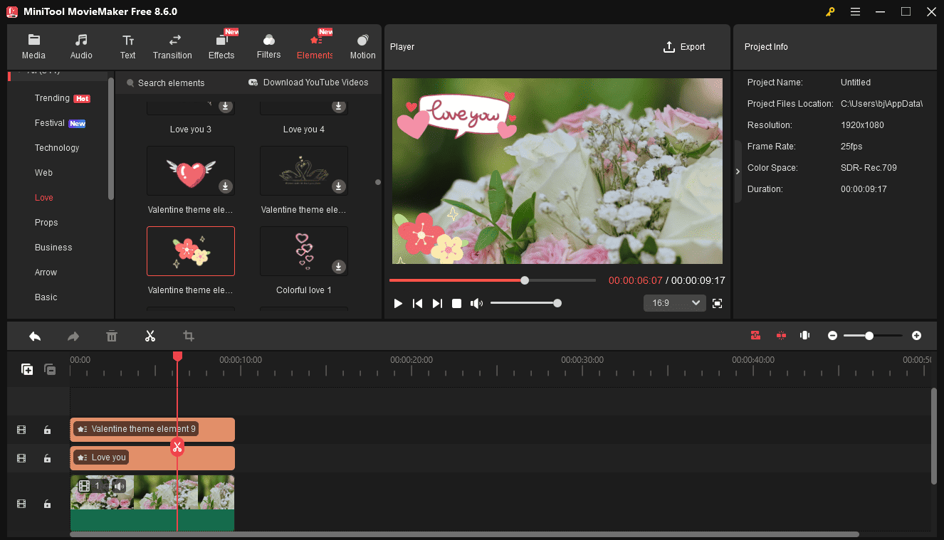This screenshot has height=540, width=944.
Task: Toggle the red split marker option
Action: [781, 335]
